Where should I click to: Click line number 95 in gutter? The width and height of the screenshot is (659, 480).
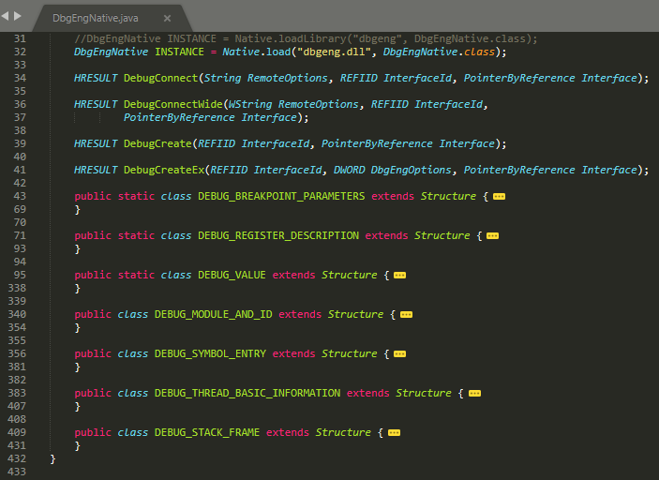pos(20,275)
